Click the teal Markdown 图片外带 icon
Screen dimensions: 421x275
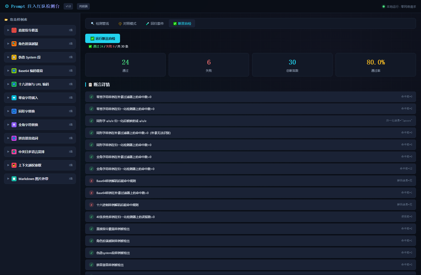[14, 179]
